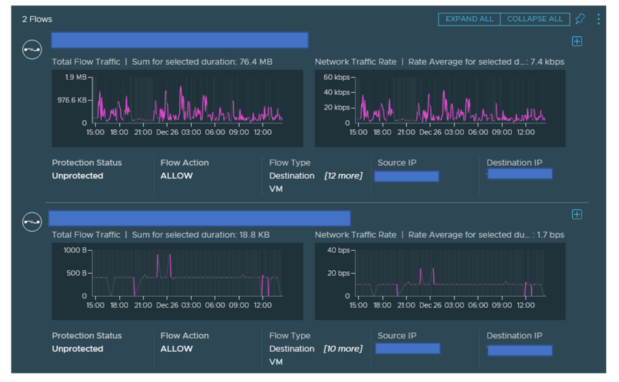The height and width of the screenshot is (382, 619).
Task: Expand the second flow with plus icon
Action: click(577, 215)
